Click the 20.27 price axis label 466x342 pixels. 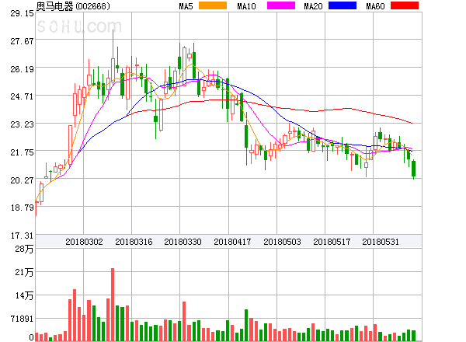(x=22, y=180)
